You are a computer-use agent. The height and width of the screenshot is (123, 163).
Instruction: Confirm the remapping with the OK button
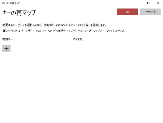tap(127, 12)
